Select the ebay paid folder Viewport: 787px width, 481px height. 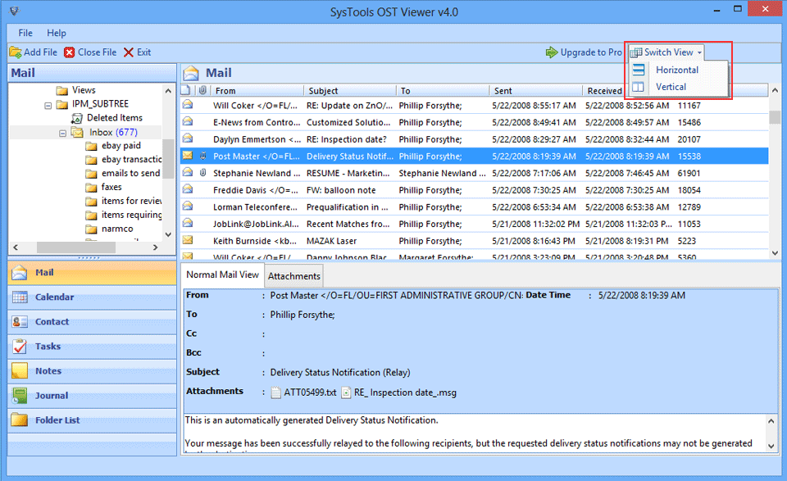tap(121, 146)
